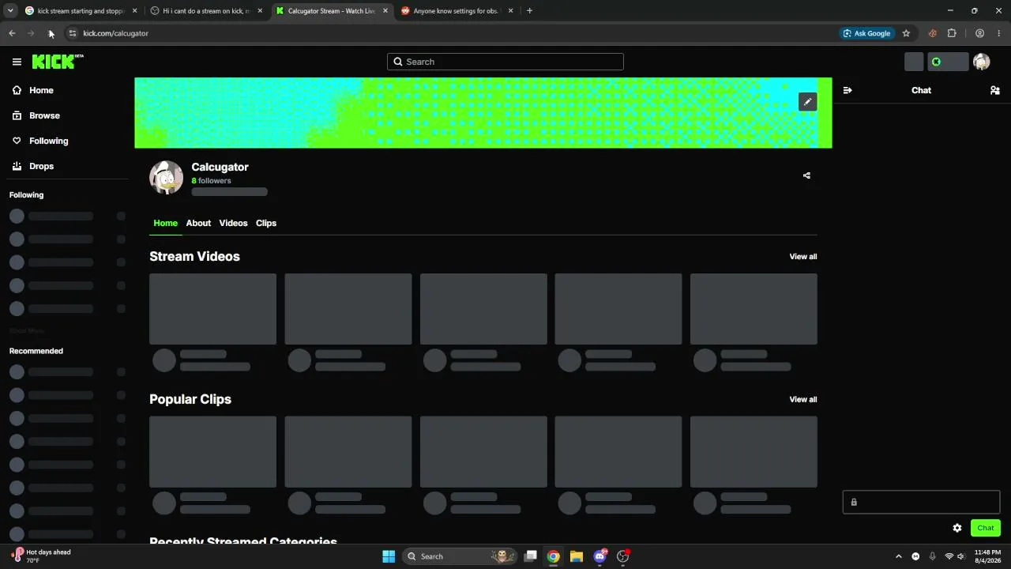Click the Calcugator channel avatar
Image resolution: width=1011 pixels, height=569 pixels.
[166, 178]
